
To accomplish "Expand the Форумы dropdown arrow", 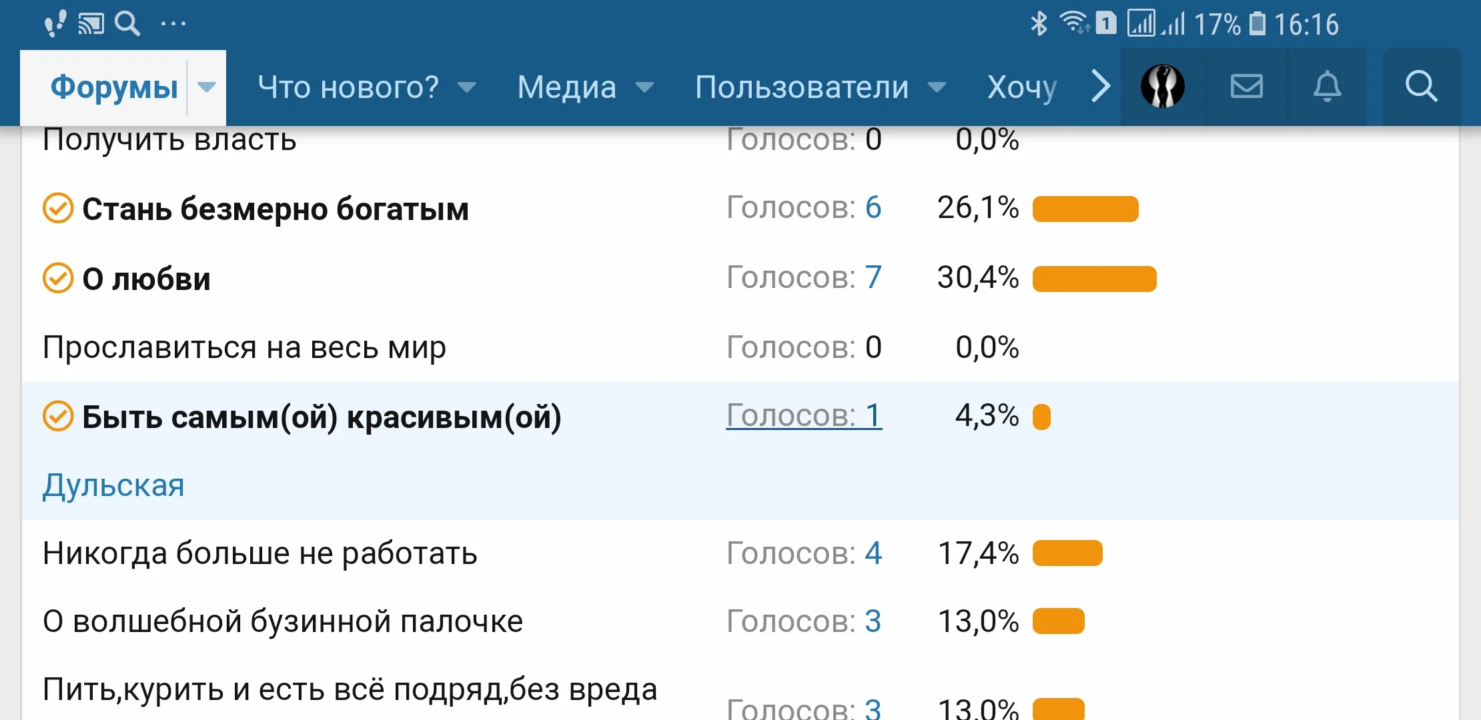I will click(x=206, y=87).
